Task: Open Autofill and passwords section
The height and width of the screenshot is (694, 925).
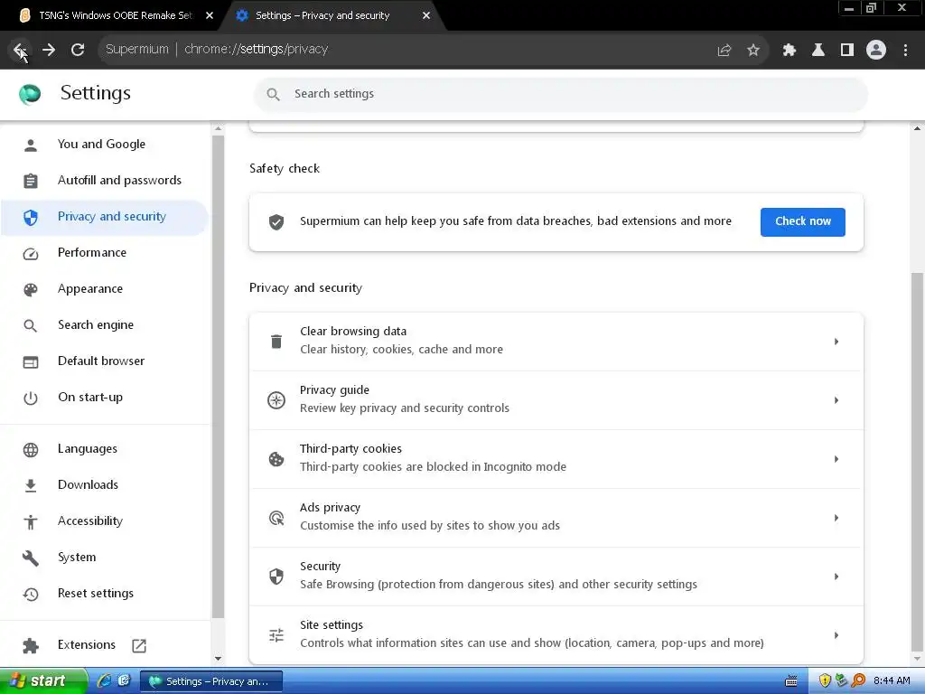Action: pyautogui.click(x=105, y=181)
